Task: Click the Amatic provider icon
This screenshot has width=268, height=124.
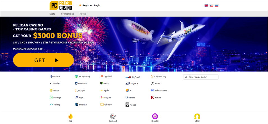Action: (x=152, y=84)
